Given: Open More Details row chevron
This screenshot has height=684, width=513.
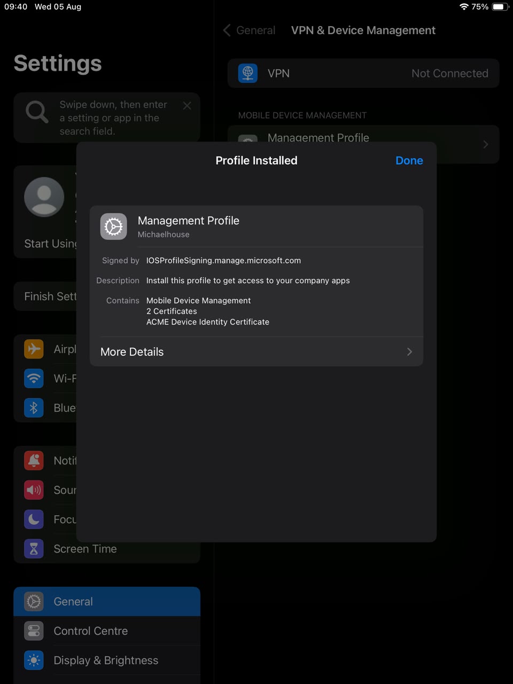Looking at the screenshot, I should (409, 352).
